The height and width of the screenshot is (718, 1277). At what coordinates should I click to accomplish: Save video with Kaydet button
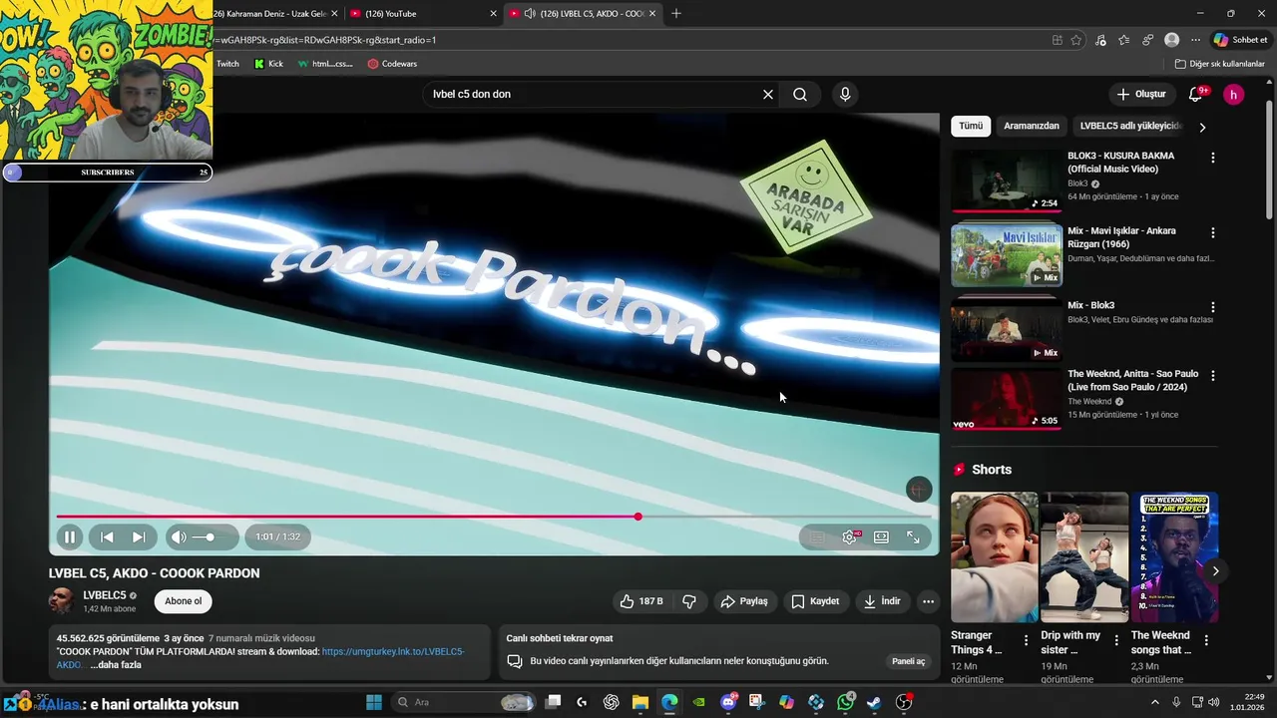[x=815, y=601]
